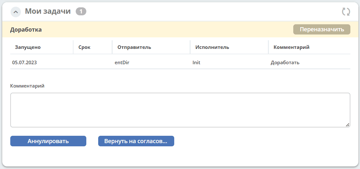Screen dimensions: 360x169
Task: Focus the Комментарий text area
Action: coord(180,110)
